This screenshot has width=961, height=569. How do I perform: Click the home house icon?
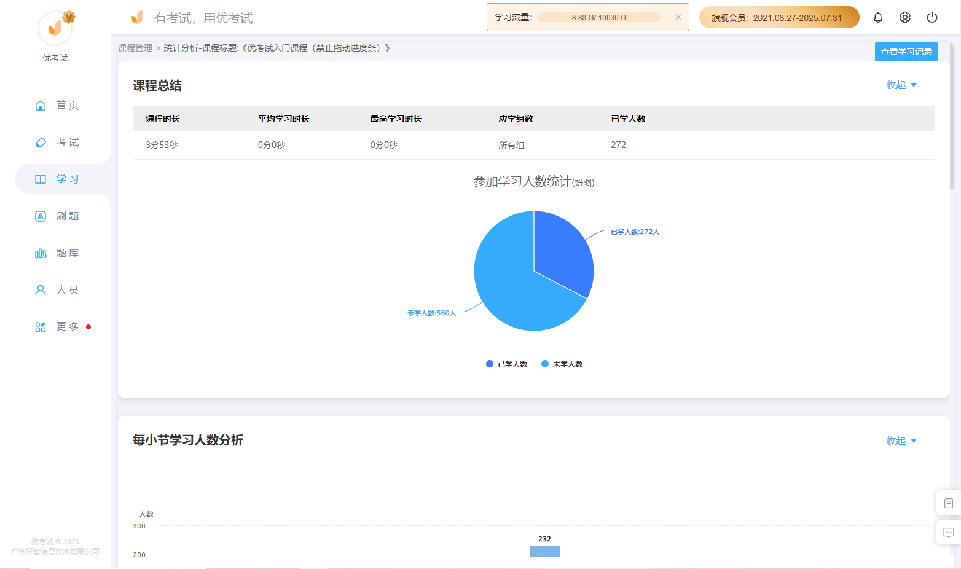coord(41,106)
